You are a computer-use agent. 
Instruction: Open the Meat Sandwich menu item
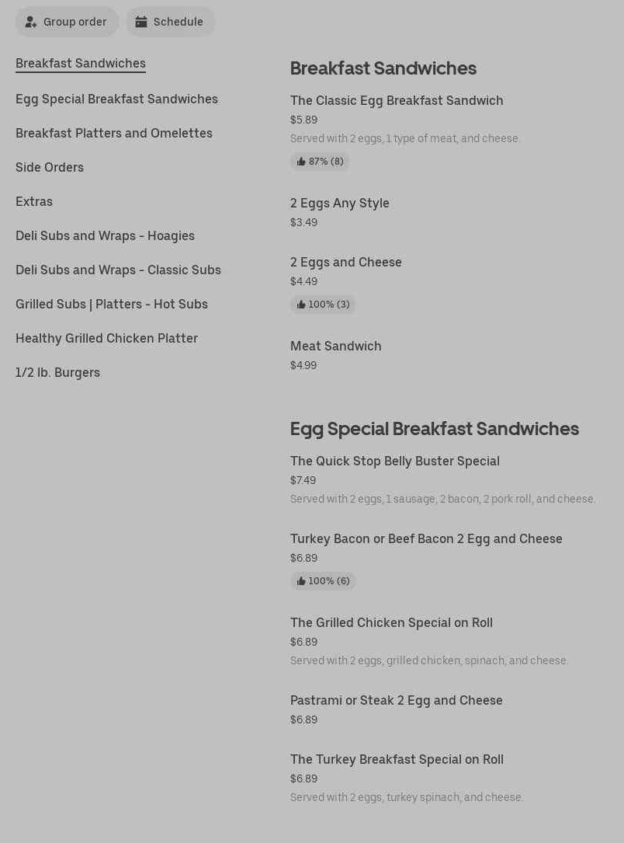tap(336, 346)
